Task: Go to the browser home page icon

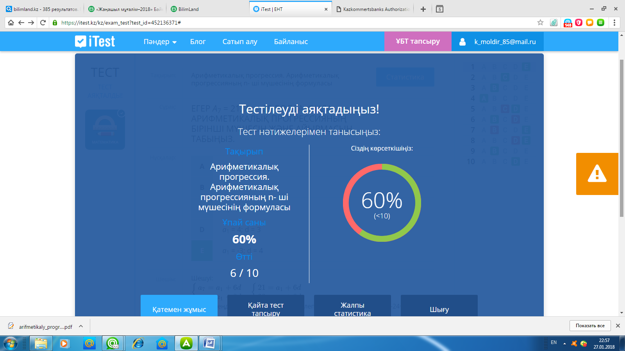Action: [11, 23]
